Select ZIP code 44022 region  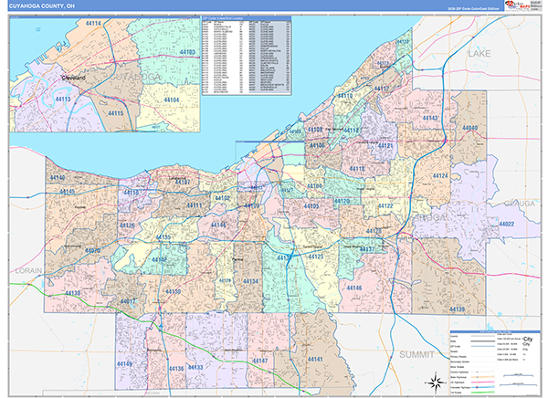click(x=506, y=224)
